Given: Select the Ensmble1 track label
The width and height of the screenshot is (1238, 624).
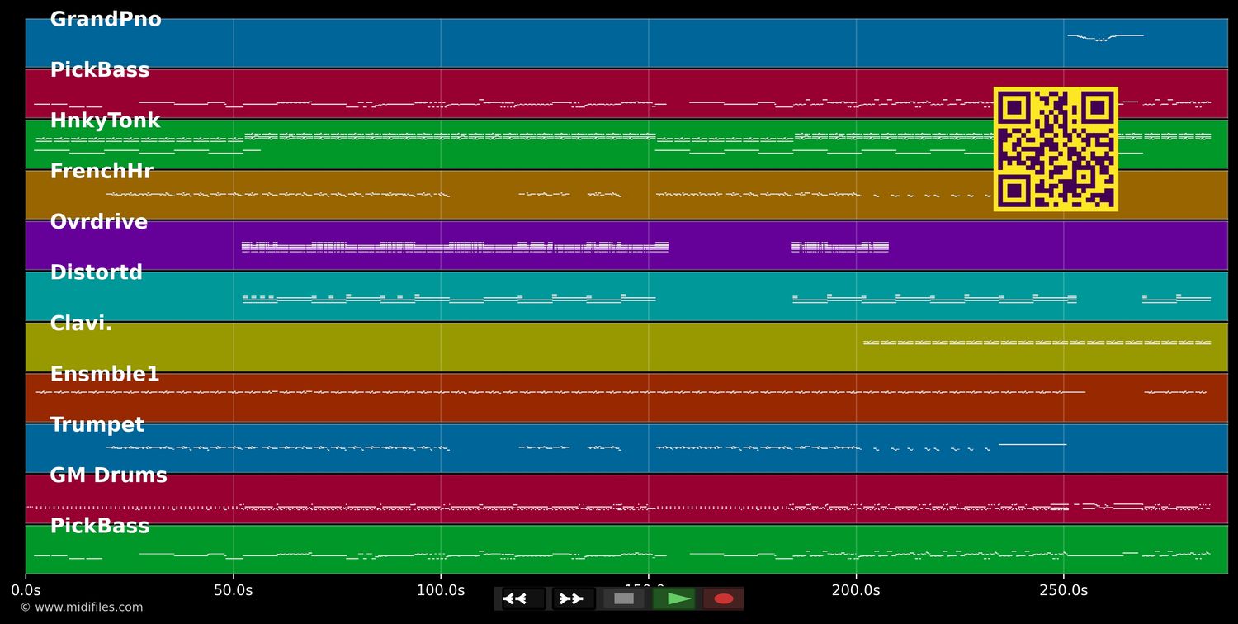Looking at the screenshot, I should point(105,375).
